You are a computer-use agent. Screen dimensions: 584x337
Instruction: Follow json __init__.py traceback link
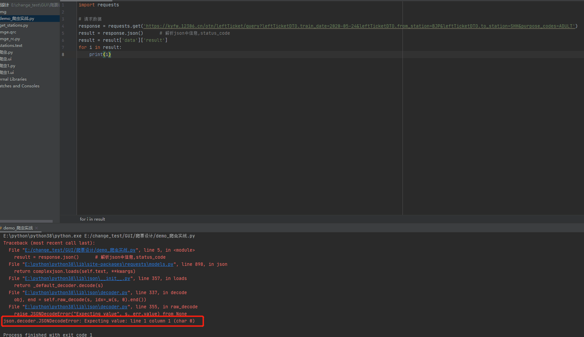tap(77, 279)
